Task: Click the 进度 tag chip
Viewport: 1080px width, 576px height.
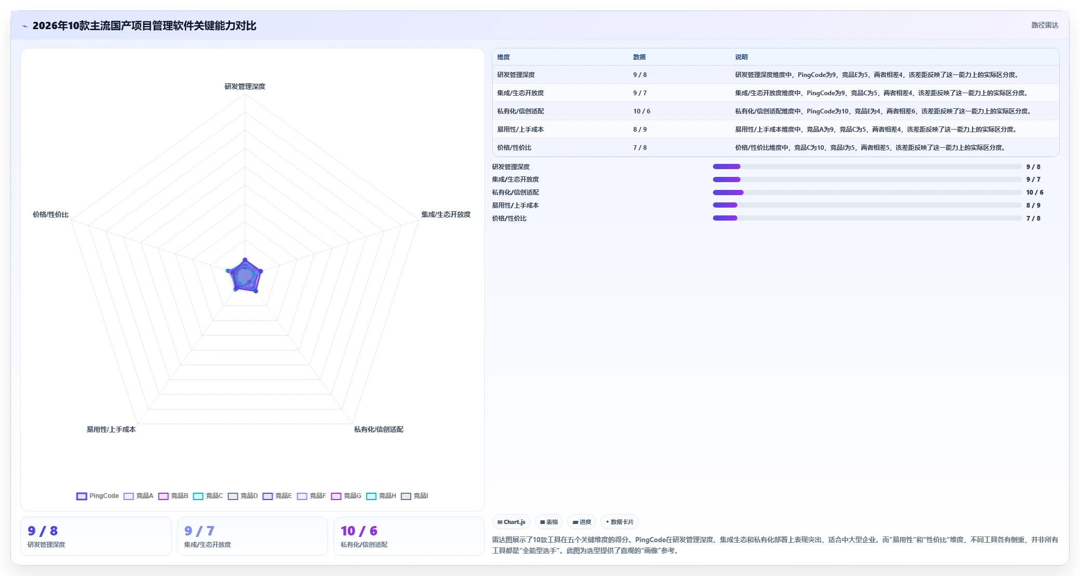Action: pos(582,522)
